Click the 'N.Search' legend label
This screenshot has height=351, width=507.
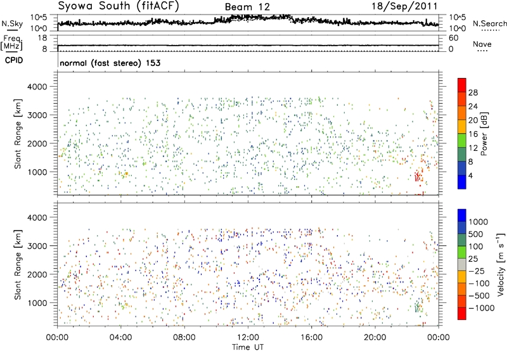coord(490,23)
